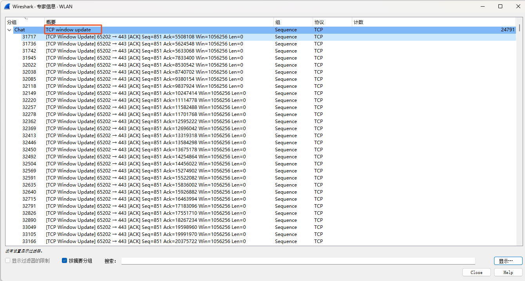Toggle the 显示过滤器的限制 checkbox
This screenshot has height=281, width=525.
click(8, 261)
